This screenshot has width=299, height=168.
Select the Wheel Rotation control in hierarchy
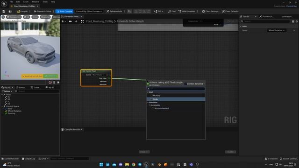point(14,111)
